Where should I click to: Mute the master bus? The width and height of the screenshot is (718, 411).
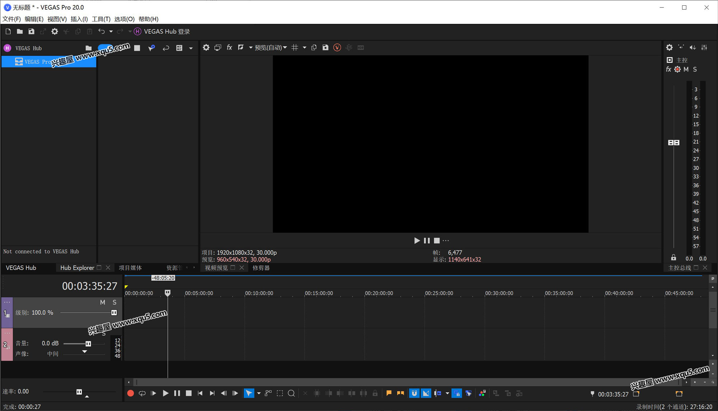(x=686, y=70)
